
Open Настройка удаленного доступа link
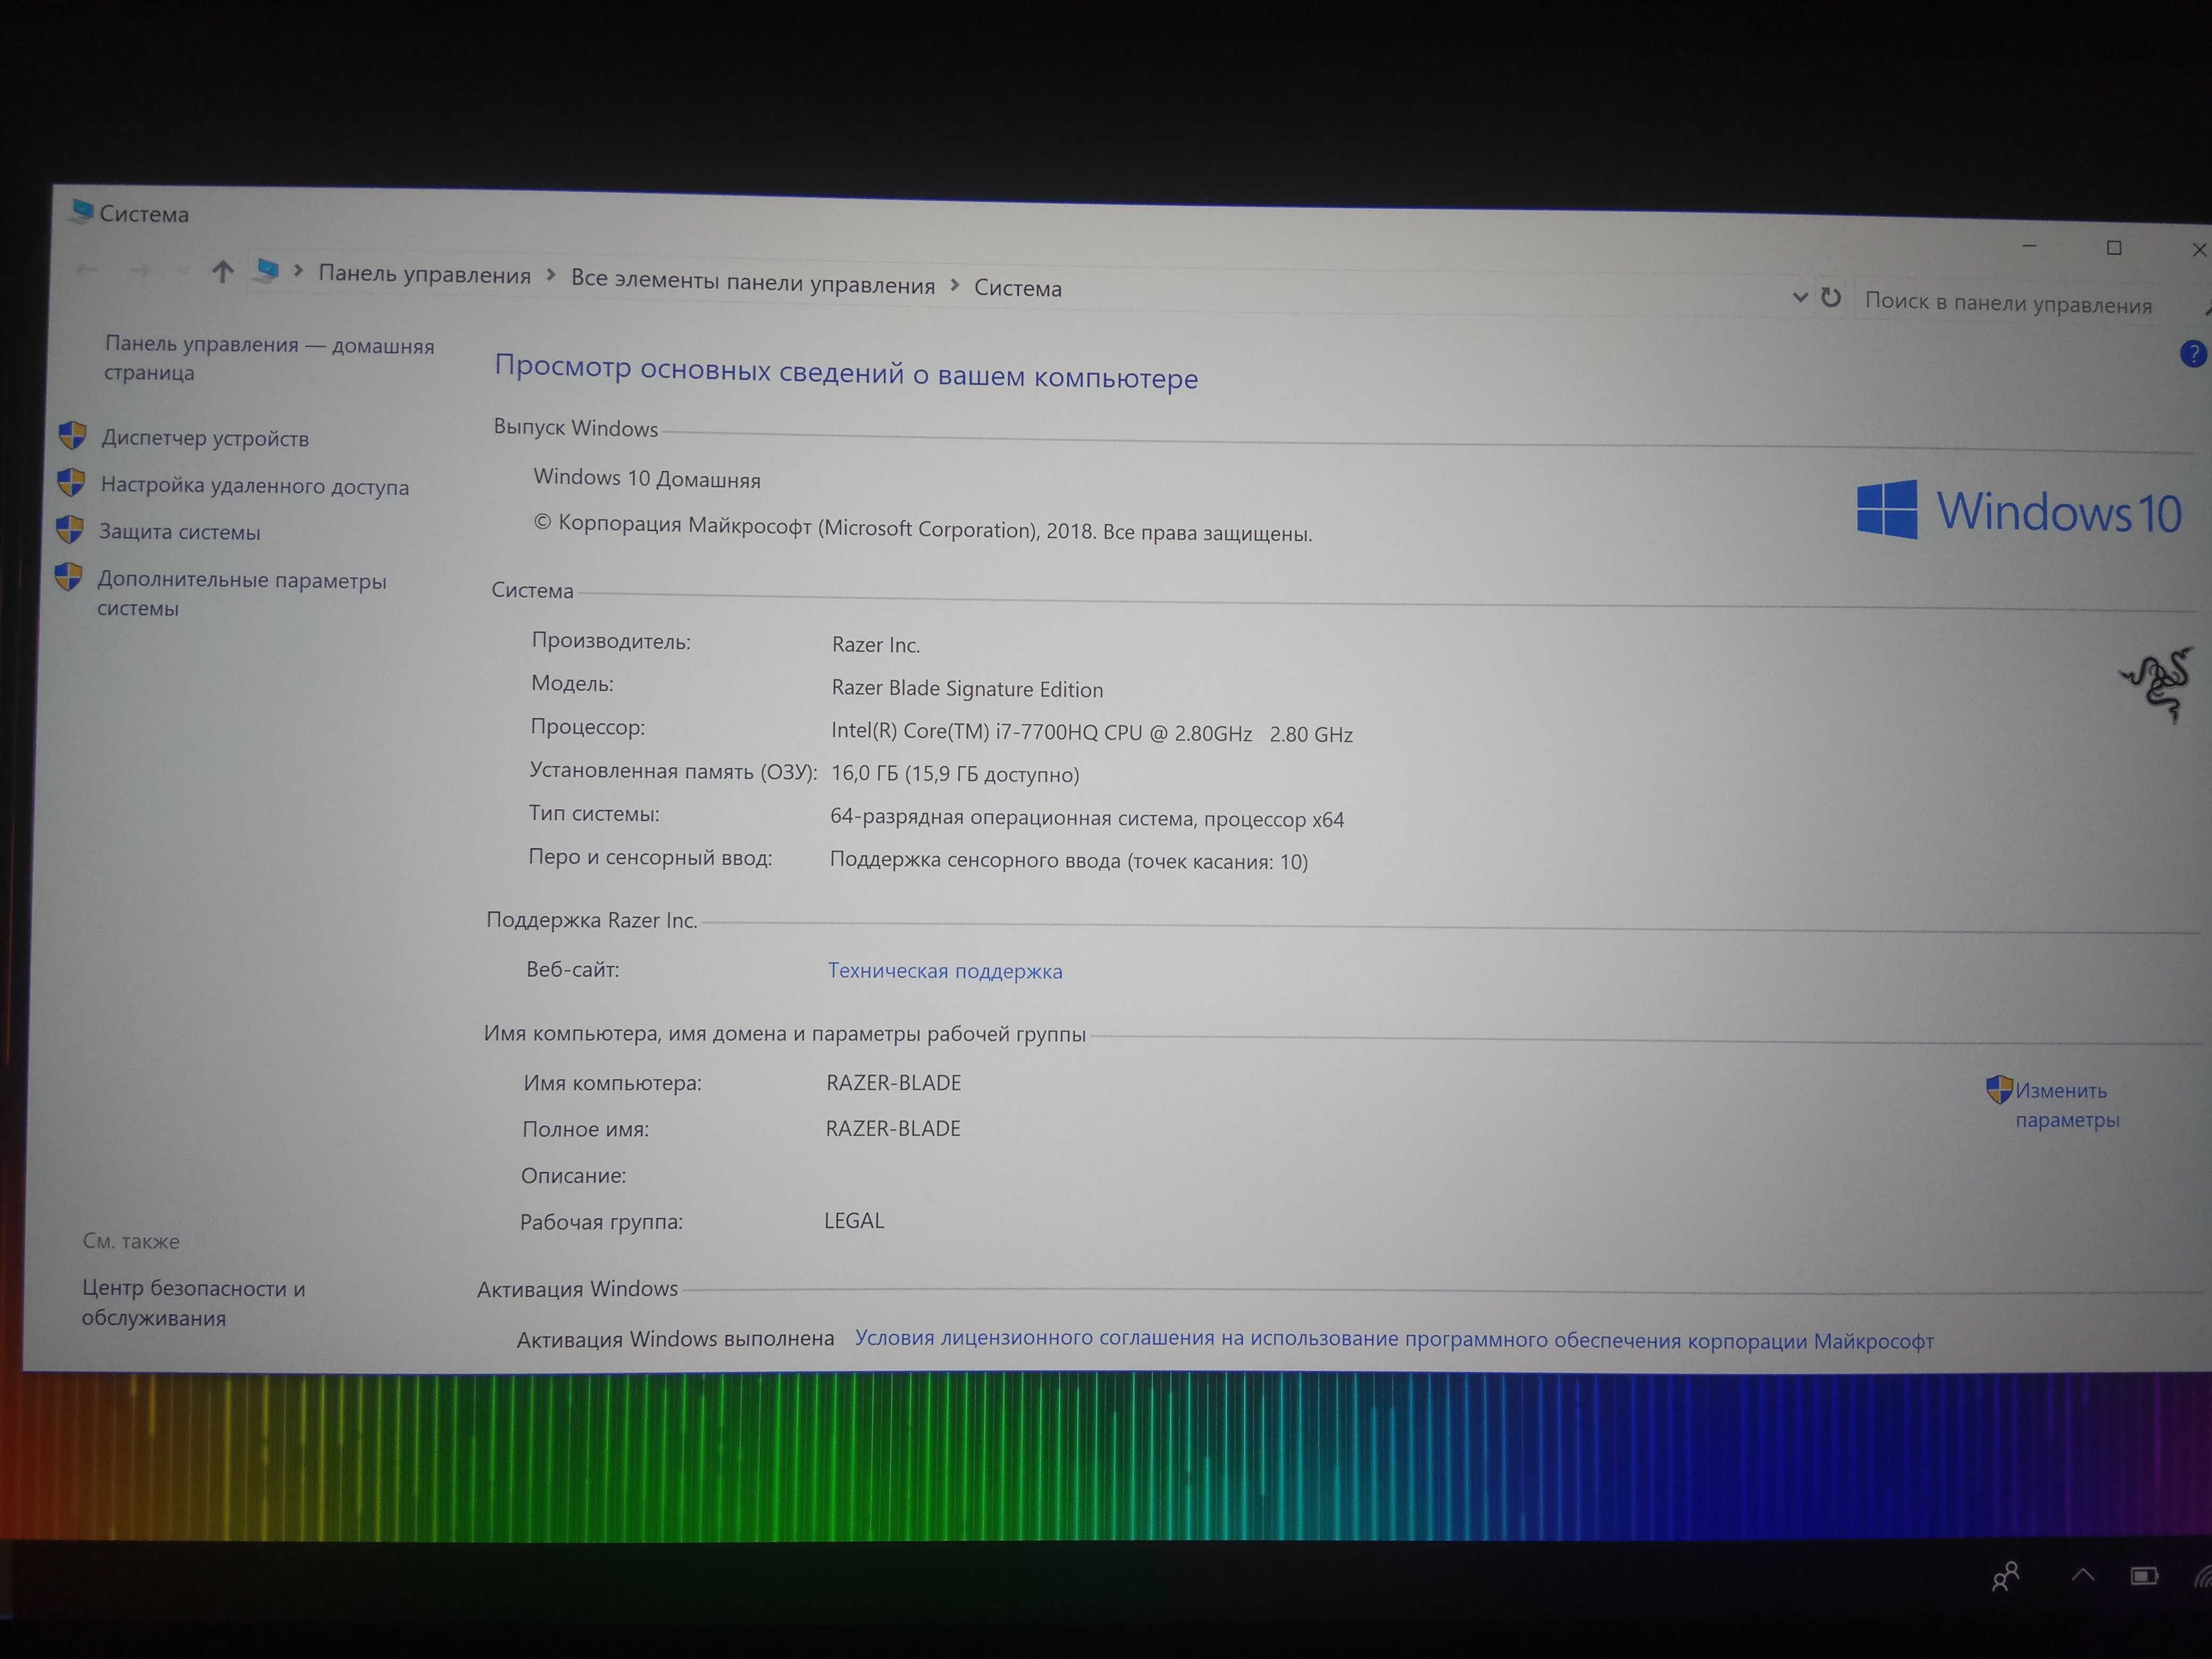255,486
